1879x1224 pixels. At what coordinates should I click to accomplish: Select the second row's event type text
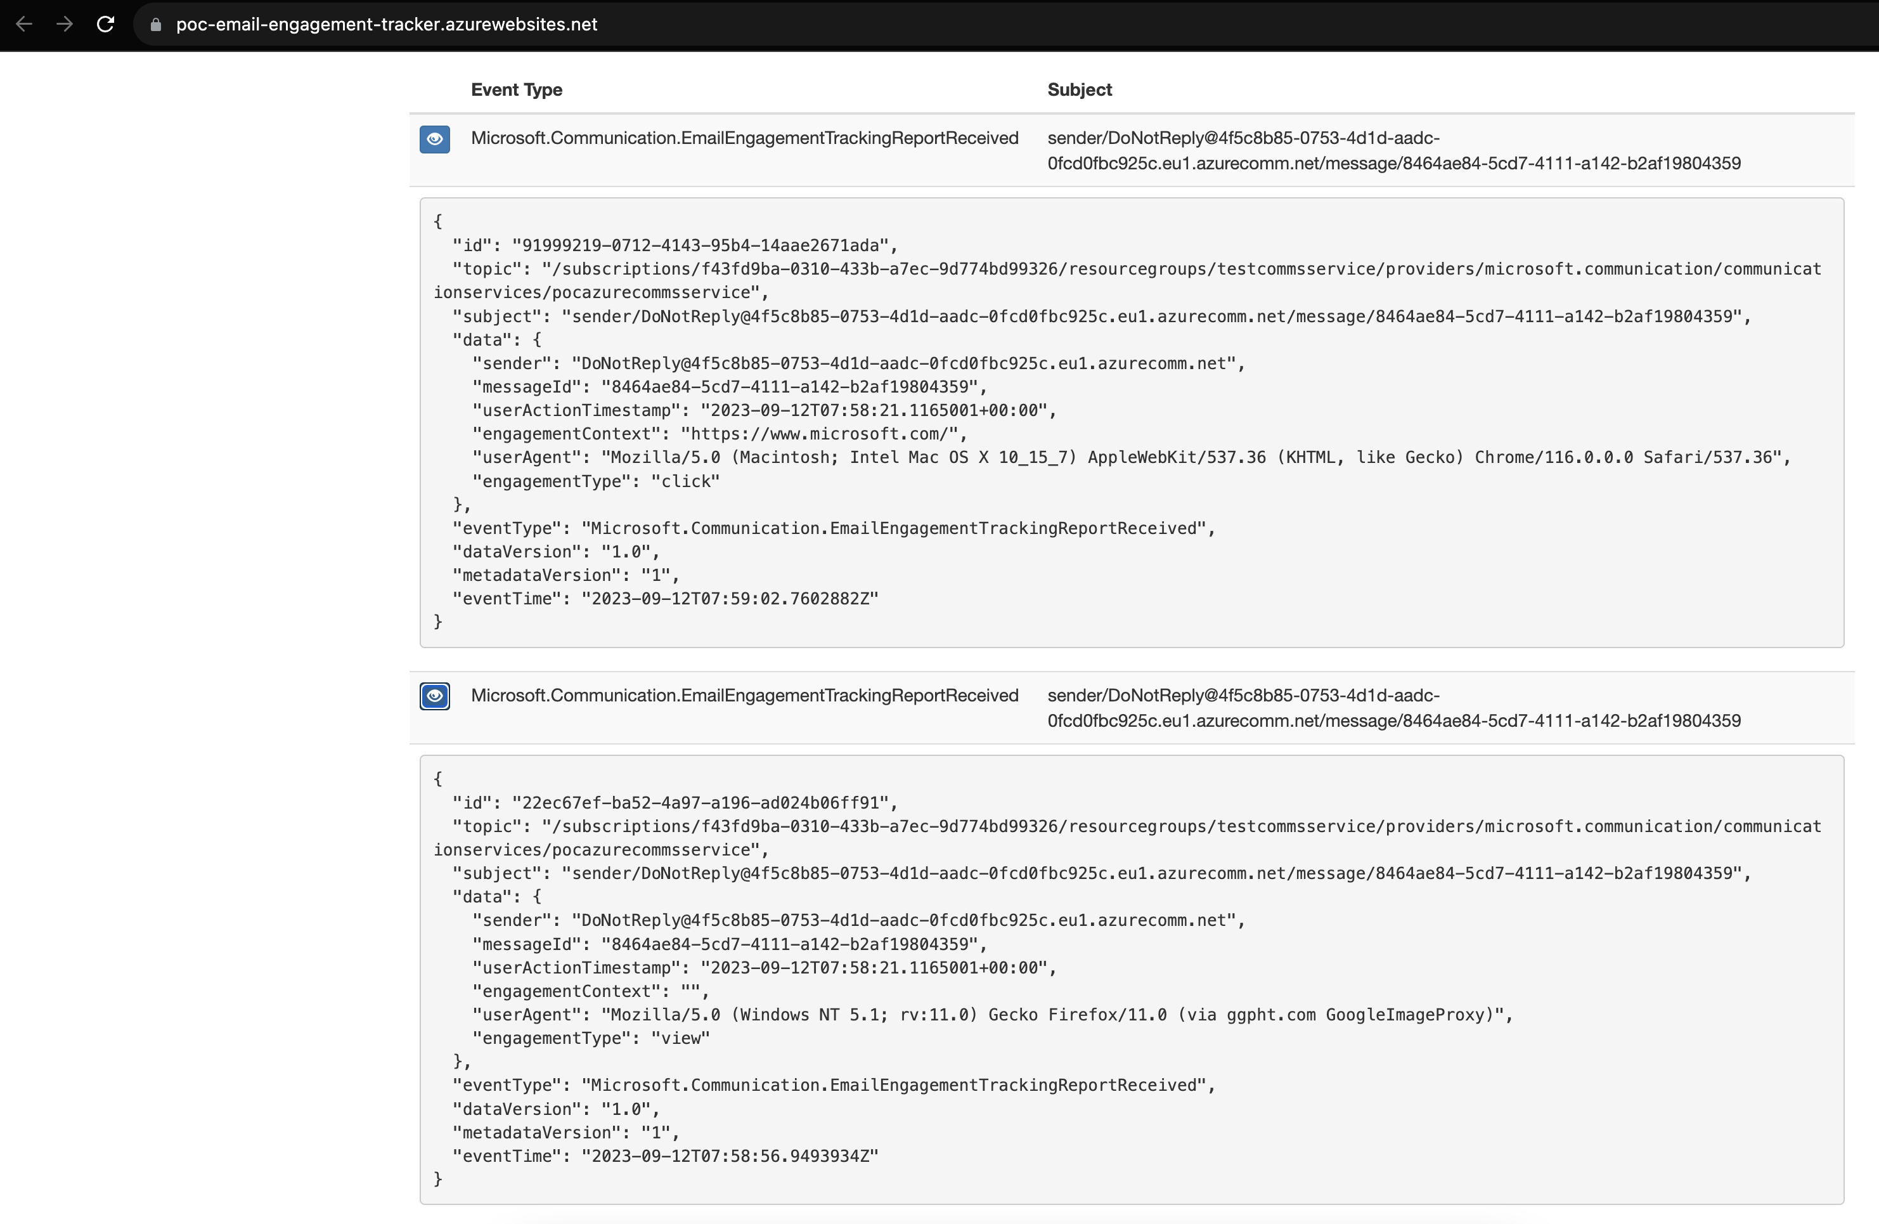(x=744, y=696)
